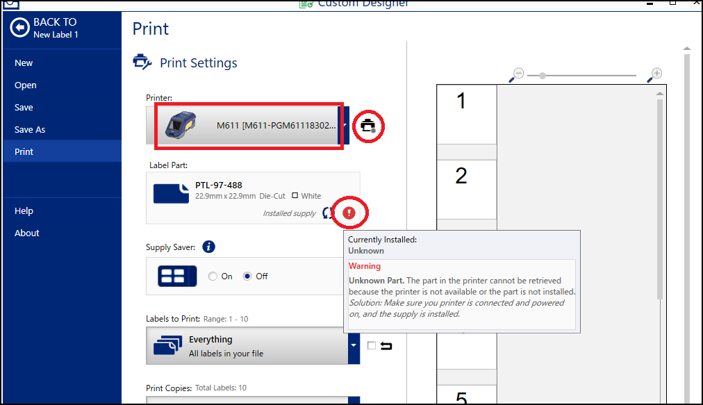
Task: Click the M611 printer image
Action: point(180,124)
